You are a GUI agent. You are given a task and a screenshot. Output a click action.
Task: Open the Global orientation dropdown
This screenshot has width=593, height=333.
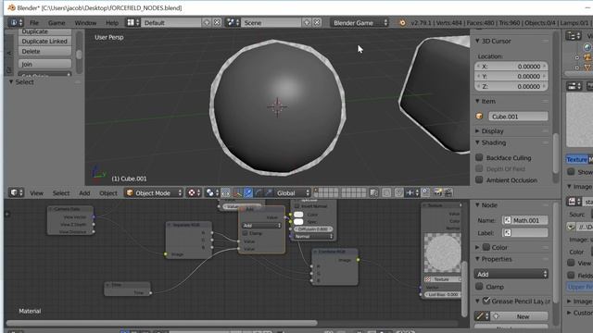click(292, 193)
